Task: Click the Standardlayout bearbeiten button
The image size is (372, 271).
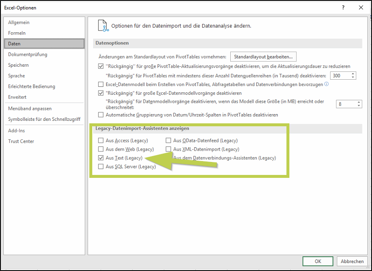Action: (263, 57)
